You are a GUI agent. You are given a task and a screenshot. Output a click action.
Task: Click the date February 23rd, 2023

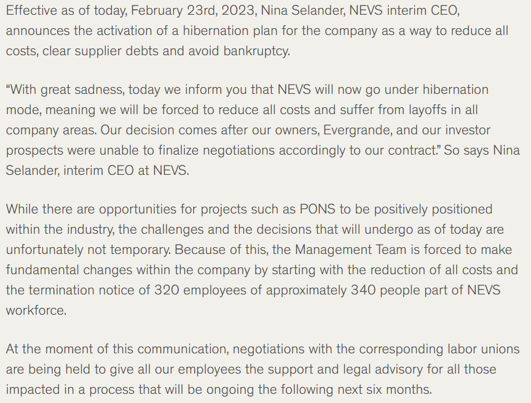pos(194,11)
